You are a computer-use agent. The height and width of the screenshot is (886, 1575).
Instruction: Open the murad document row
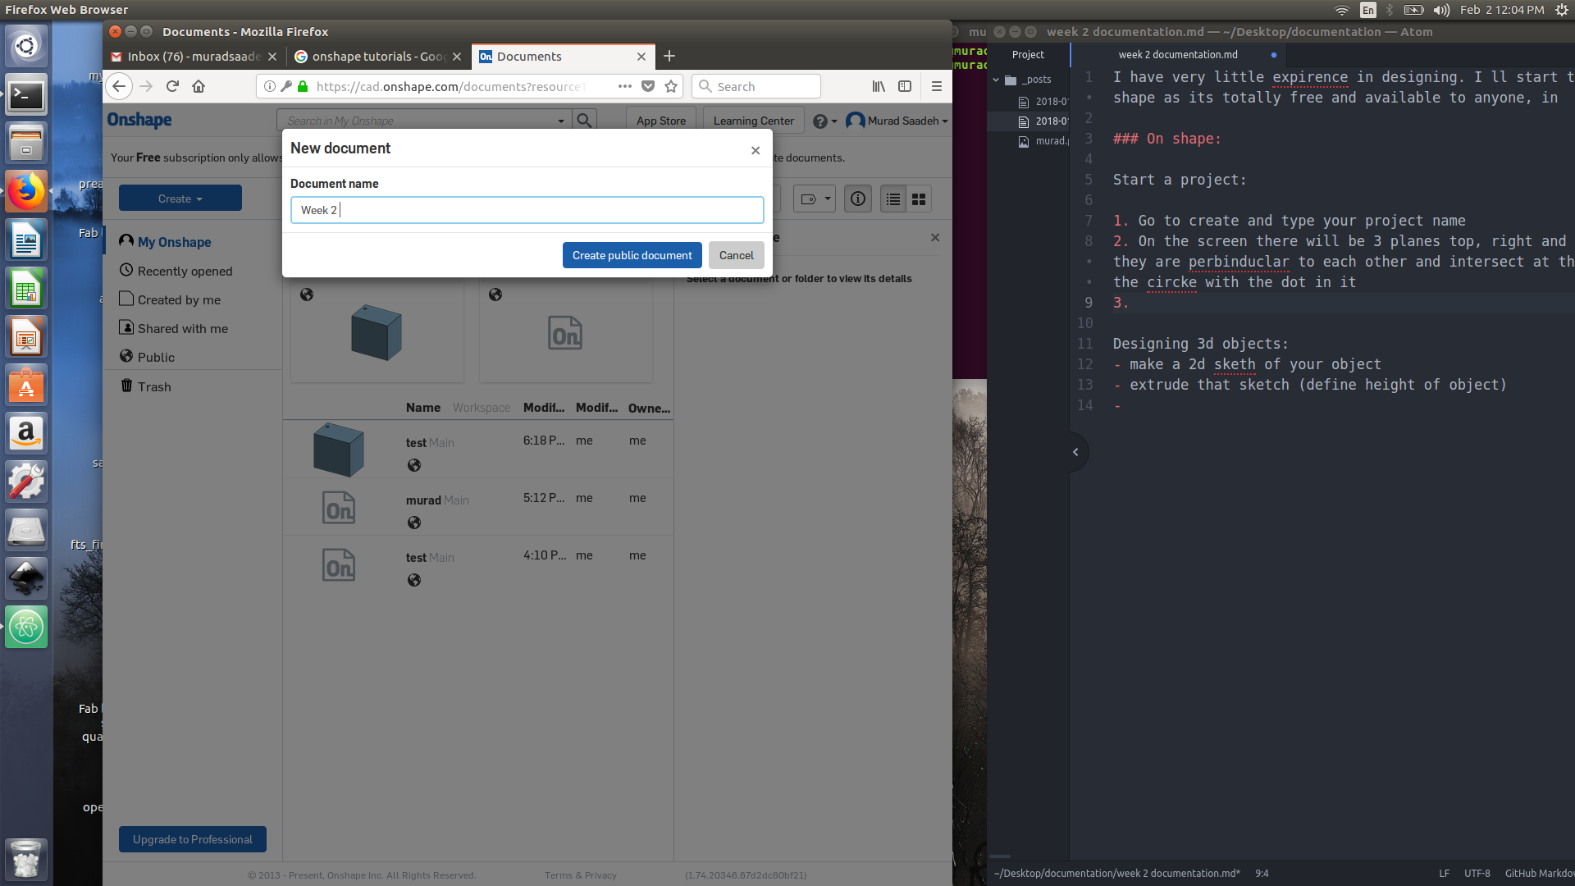coord(478,509)
